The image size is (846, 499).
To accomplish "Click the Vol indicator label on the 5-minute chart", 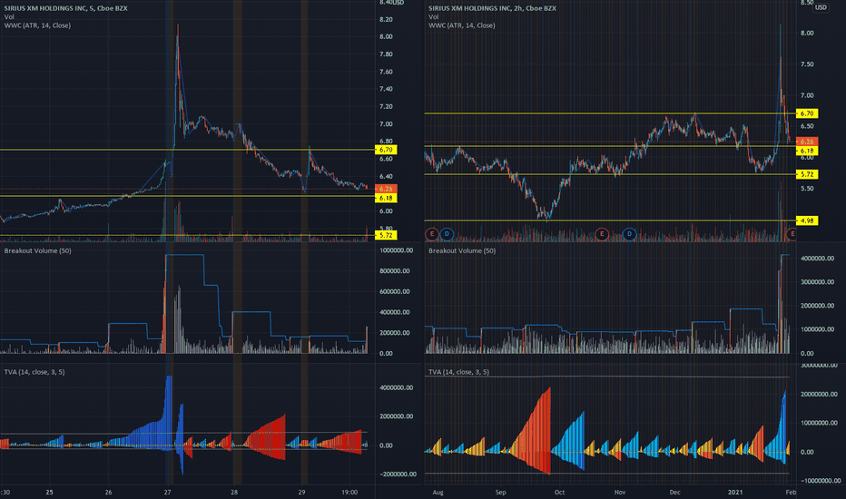I will [x=9, y=16].
